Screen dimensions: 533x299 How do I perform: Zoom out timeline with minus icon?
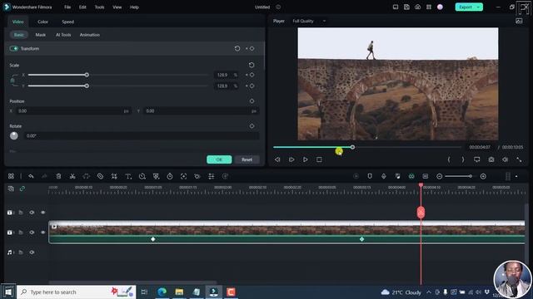click(x=439, y=176)
